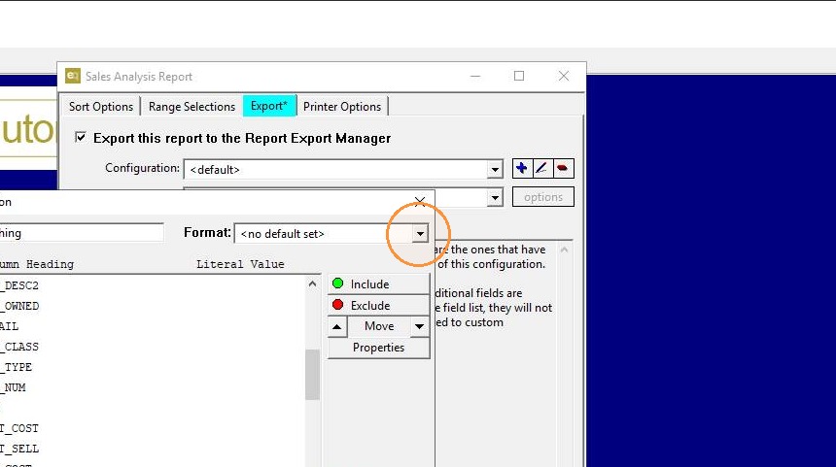Select the row ending in _TYPE

click(153, 367)
